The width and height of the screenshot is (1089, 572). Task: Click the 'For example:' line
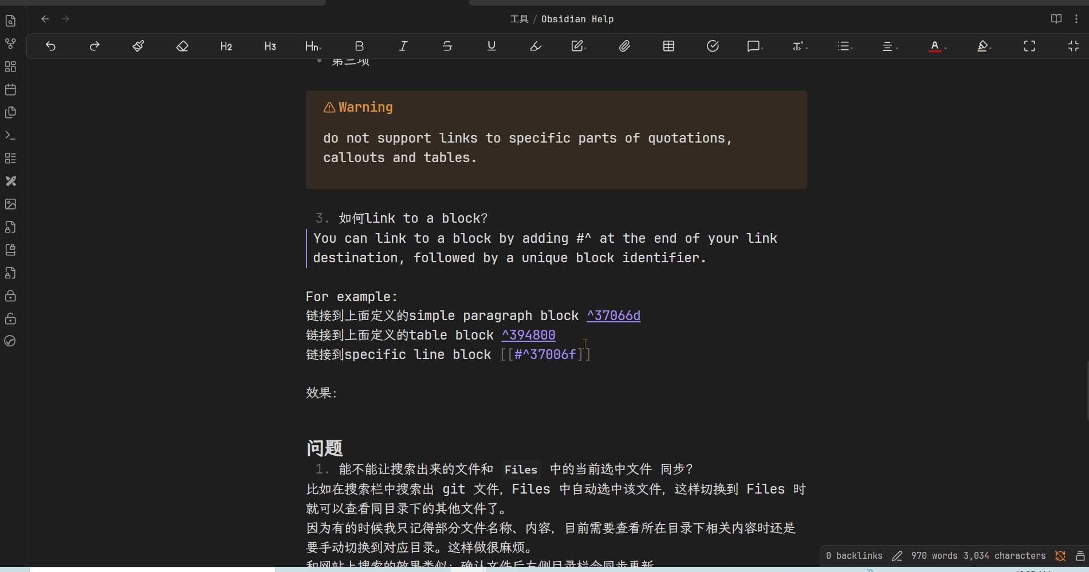click(351, 297)
